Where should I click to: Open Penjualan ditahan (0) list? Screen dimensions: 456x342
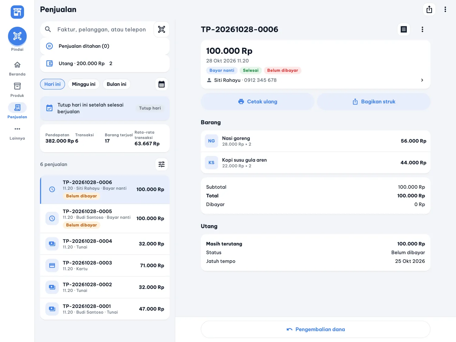105,46
